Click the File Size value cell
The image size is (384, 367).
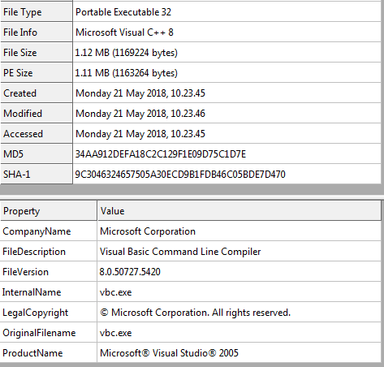[227, 53]
